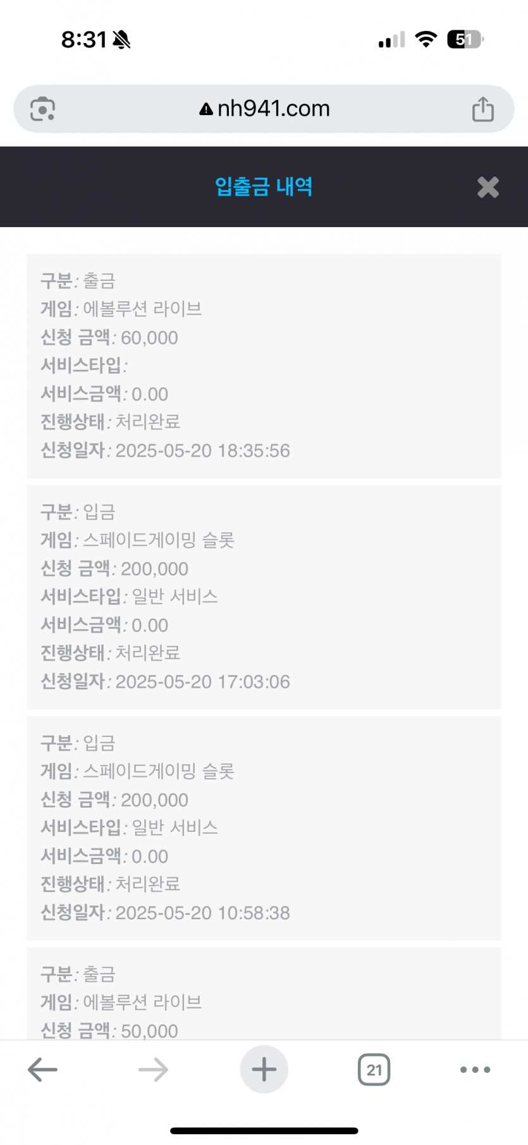This screenshot has height=1145, width=528.
Task: Tap the home indicator bar at bottom
Action: pyautogui.click(x=264, y=1130)
